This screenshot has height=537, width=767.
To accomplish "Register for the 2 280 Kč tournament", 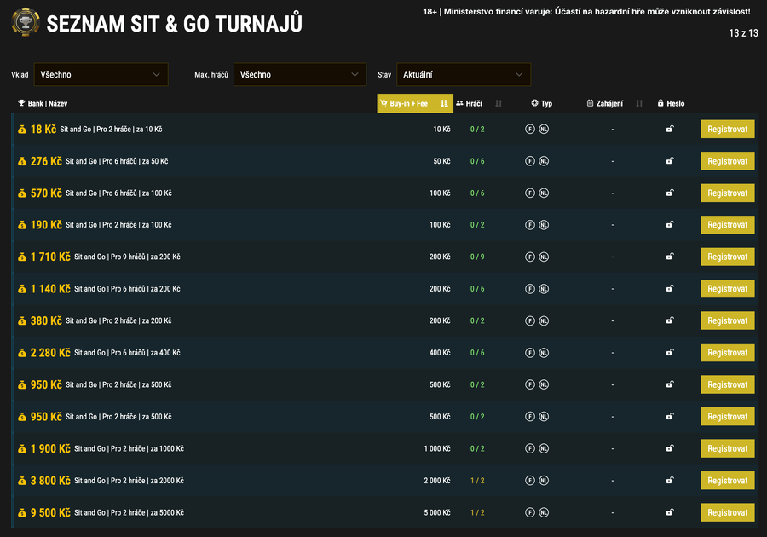I will coord(728,353).
